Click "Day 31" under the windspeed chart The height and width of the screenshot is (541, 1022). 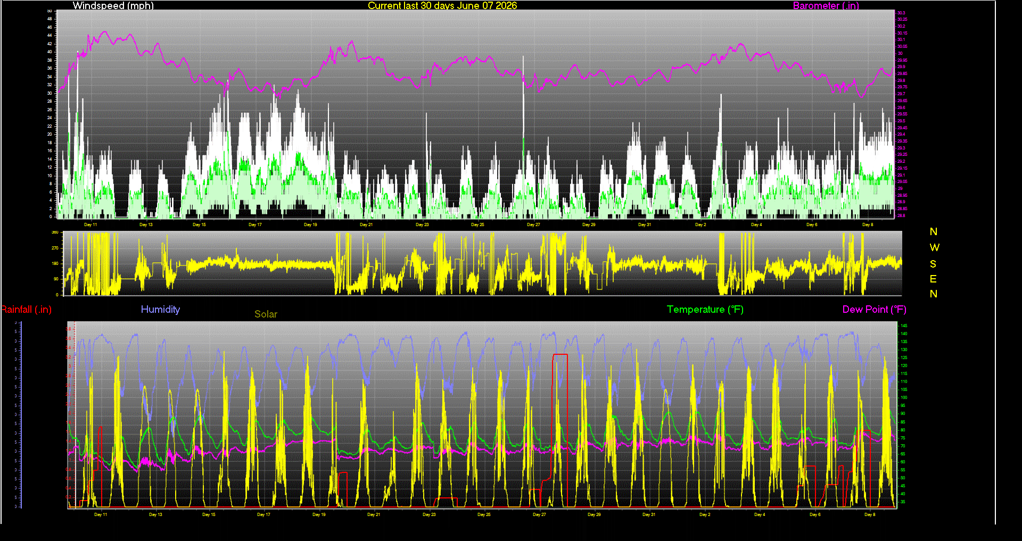coord(645,225)
